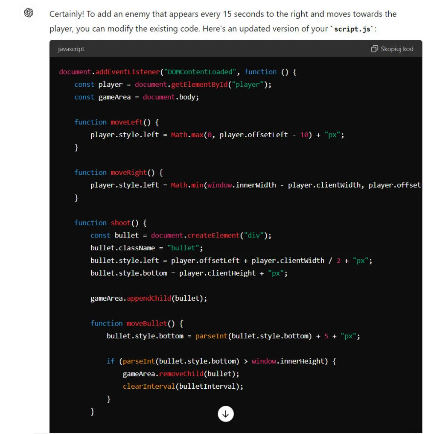Expand the collapsed moveRight code line
Screen dimensions: 437x434
(256, 185)
